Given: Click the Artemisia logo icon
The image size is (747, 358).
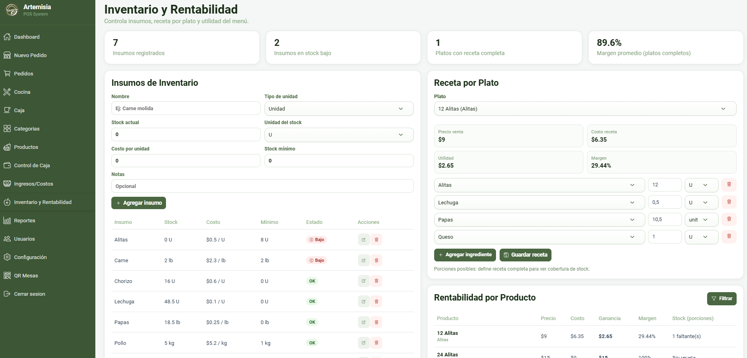Looking at the screenshot, I should (12, 10).
